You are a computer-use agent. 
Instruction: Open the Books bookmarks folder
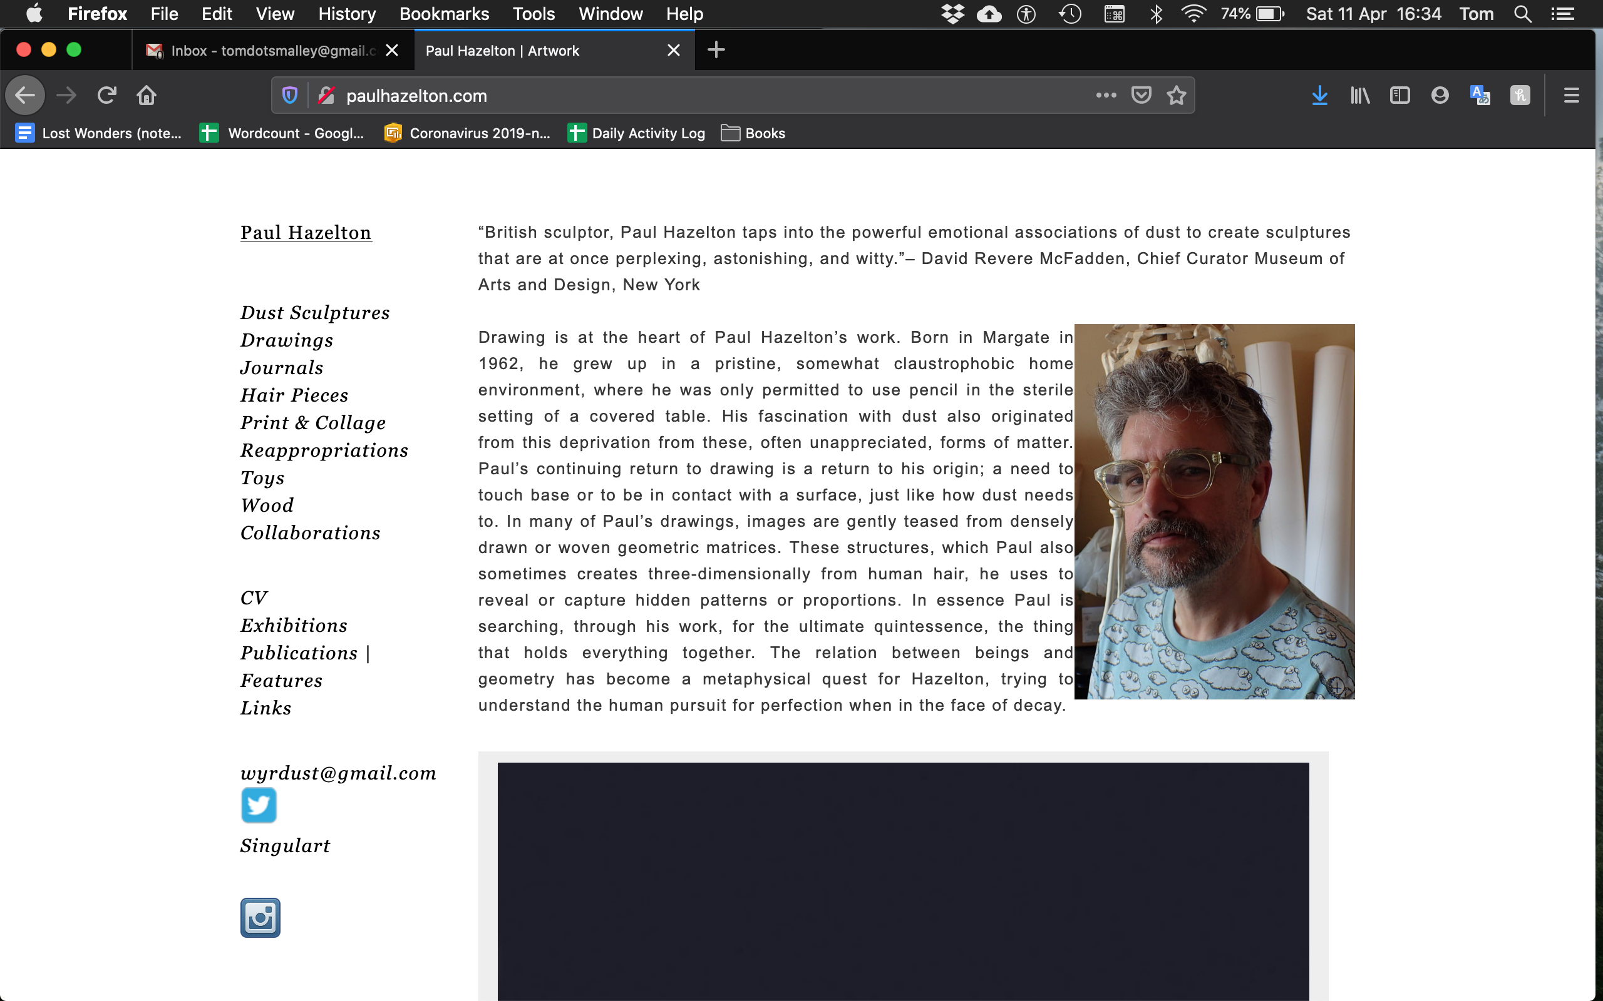point(753,133)
